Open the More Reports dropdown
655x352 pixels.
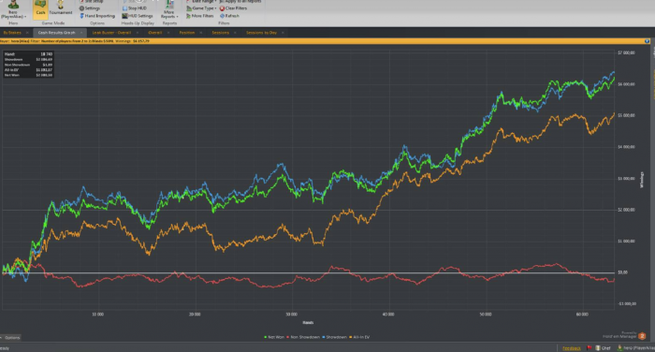point(169,10)
